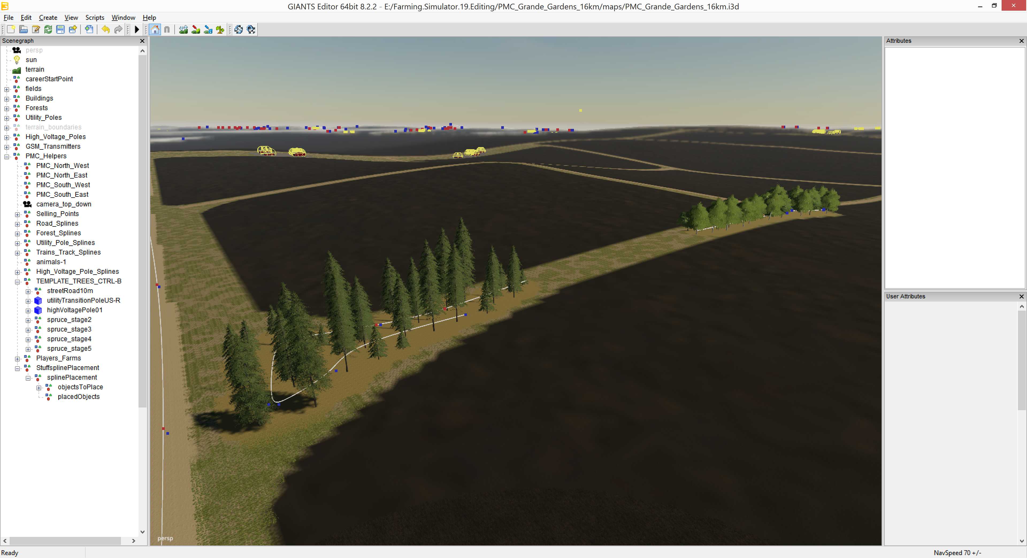The height and width of the screenshot is (558, 1027).
Task: Toggle the magnet snap icon
Action: pos(167,29)
